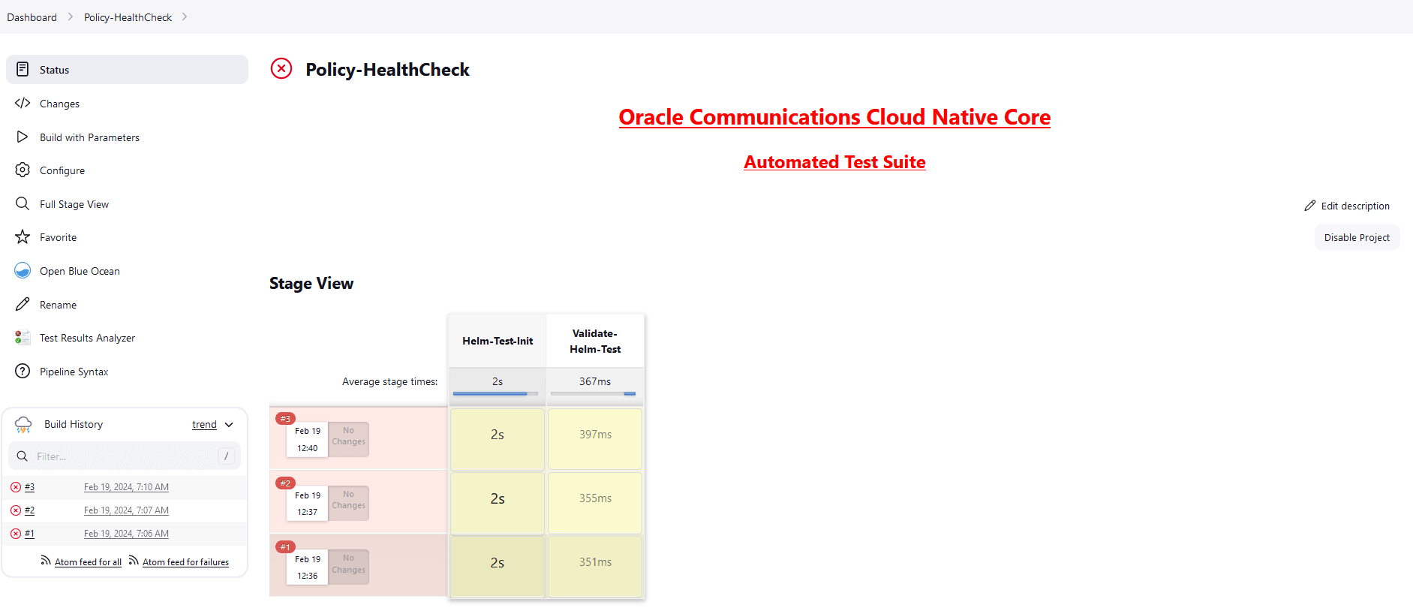
Task: Click Helm-Test-Init 2s cell for build #1
Action: pyautogui.click(x=498, y=566)
